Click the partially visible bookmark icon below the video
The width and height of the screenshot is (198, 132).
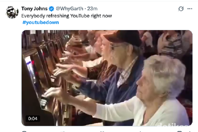click(180, 131)
